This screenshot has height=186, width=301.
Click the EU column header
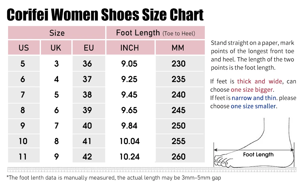(89, 47)
